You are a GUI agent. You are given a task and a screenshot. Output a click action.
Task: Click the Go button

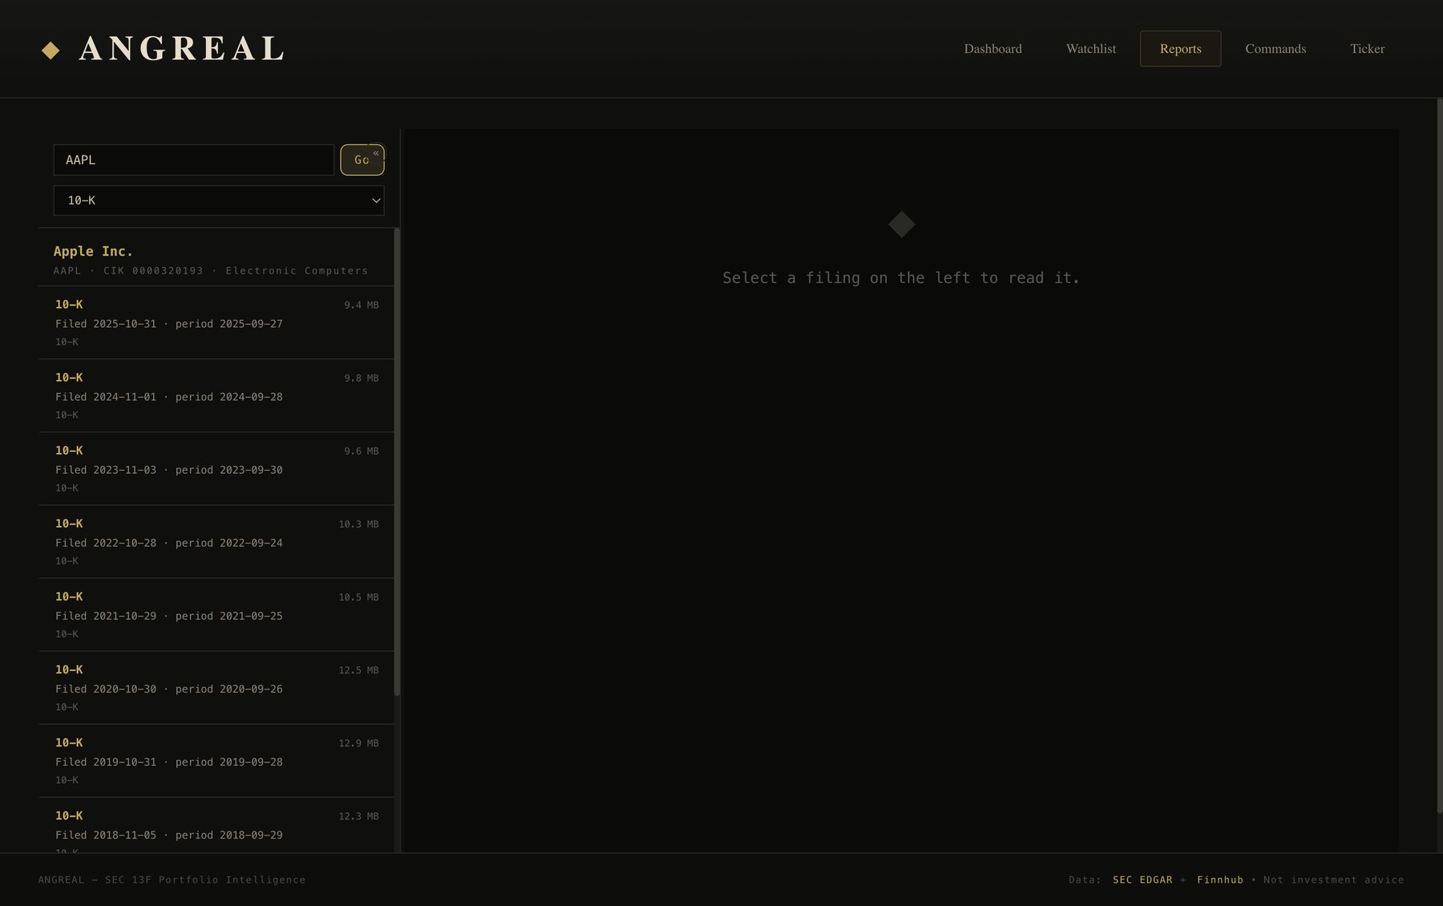pyautogui.click(x=361, y=160)
